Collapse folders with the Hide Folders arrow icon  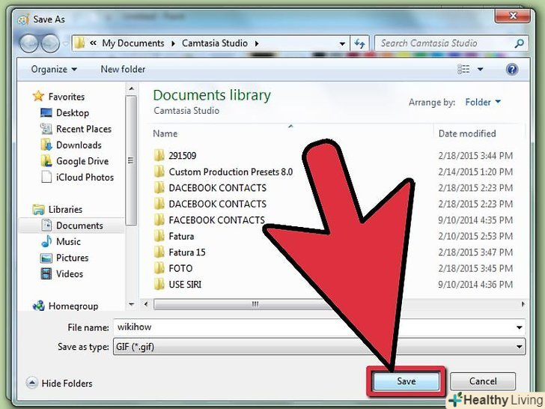(31, 383)
